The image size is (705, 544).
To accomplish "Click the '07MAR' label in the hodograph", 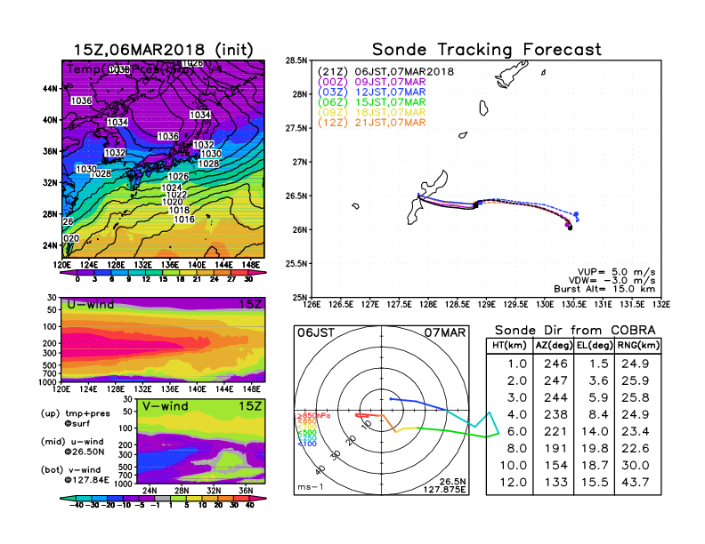I will click(x=445, y=332).
